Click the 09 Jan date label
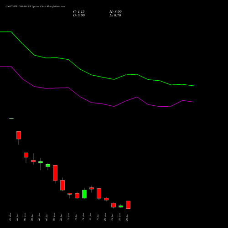228x228 pixels. click(x=62, y=217)
